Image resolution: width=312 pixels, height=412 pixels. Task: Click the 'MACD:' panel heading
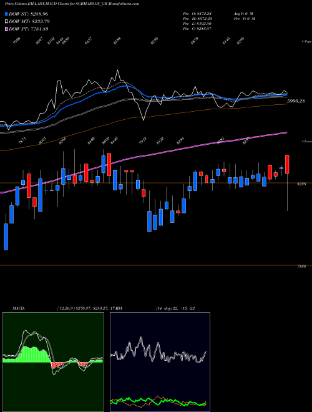(x=19, y=308)
